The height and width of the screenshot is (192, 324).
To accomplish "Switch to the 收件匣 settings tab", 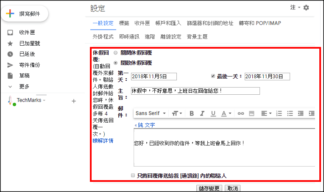I will [142, 23].
